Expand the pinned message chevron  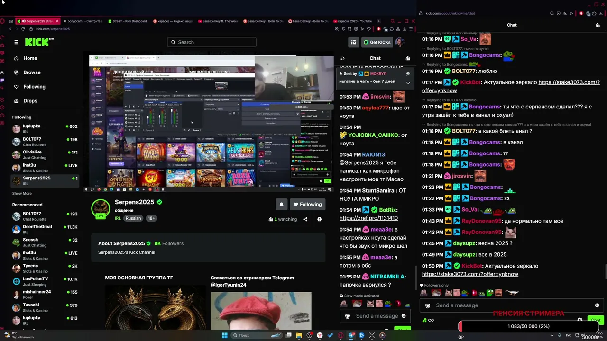[x=408, y=82]
